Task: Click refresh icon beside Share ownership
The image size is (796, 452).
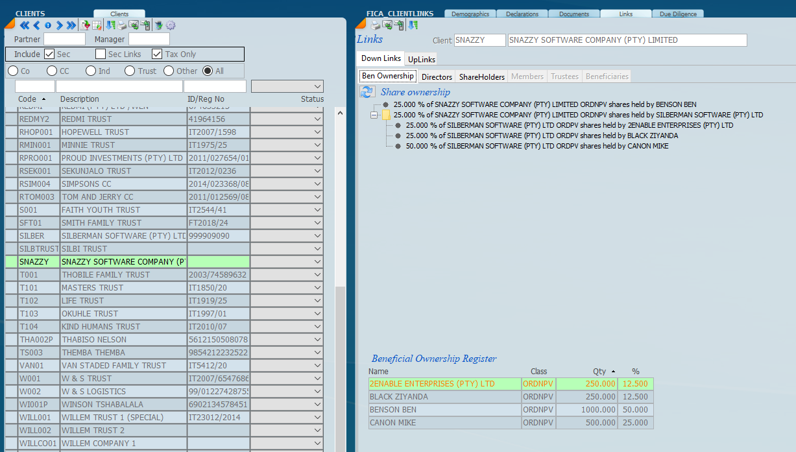Action: 367,92
